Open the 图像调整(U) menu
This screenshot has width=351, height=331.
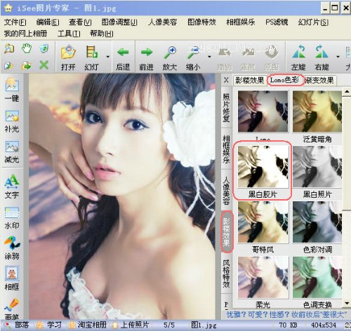click(119, 22)
